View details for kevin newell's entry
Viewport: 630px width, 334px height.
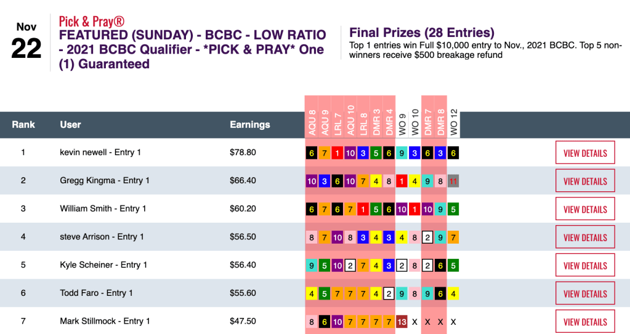click(585, 153)
